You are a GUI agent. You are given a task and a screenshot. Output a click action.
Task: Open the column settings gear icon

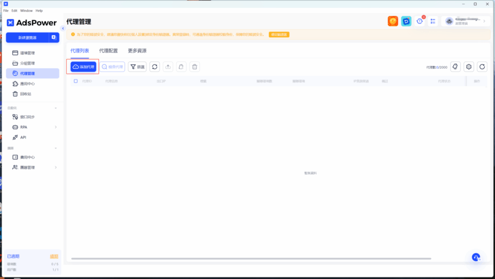469,67
